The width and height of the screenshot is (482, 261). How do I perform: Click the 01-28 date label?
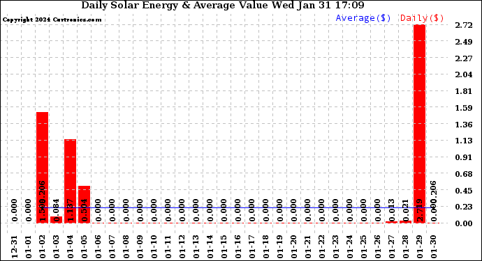pos(406,246)
